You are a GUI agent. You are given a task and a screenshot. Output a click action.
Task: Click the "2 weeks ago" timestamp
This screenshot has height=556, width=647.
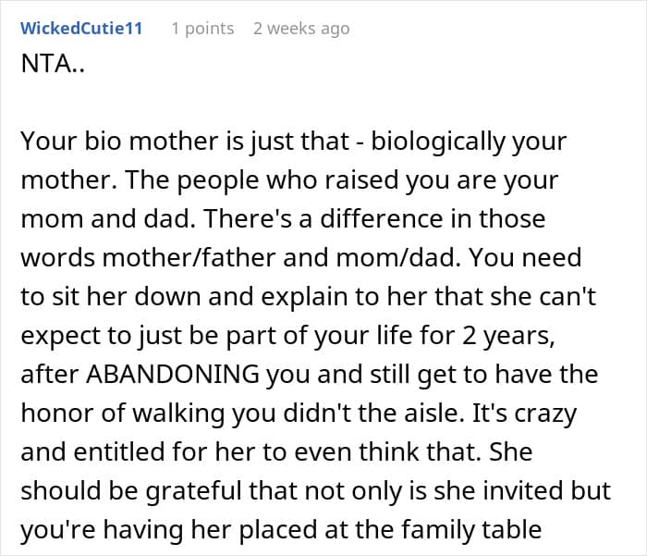point(301,28)
